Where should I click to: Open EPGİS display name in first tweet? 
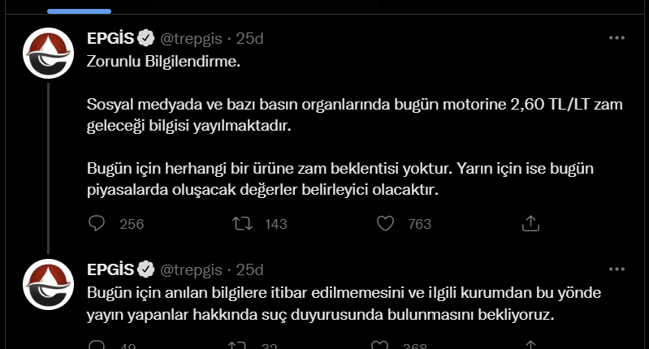[110, 38]
